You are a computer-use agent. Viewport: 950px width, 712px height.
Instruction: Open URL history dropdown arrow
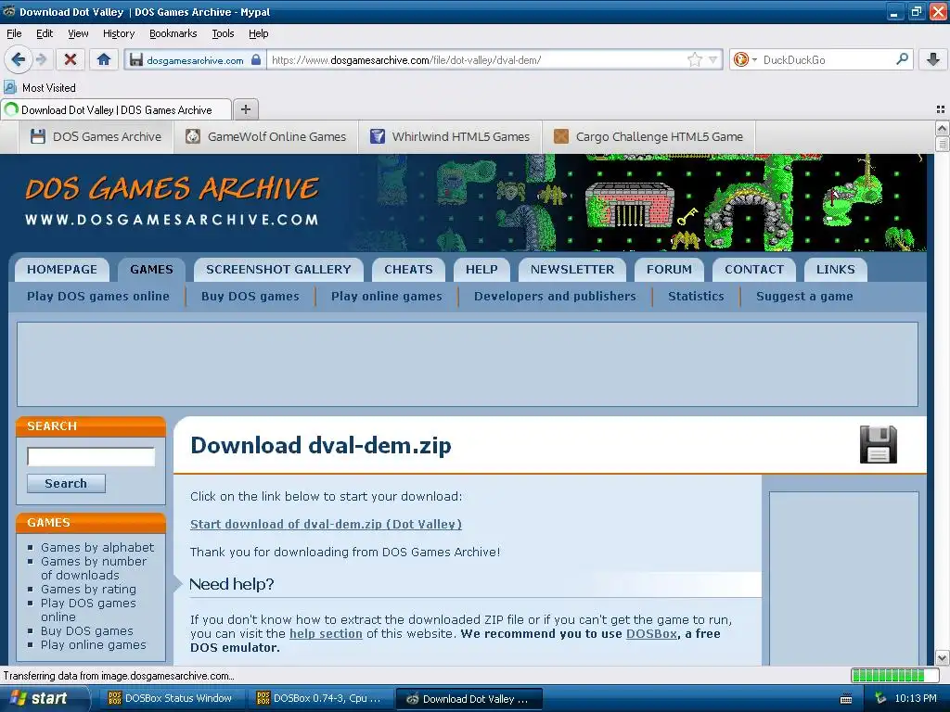(x=712, y=59)
